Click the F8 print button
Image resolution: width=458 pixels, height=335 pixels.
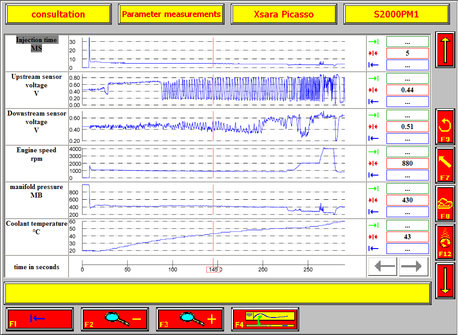tap(445, 204)
